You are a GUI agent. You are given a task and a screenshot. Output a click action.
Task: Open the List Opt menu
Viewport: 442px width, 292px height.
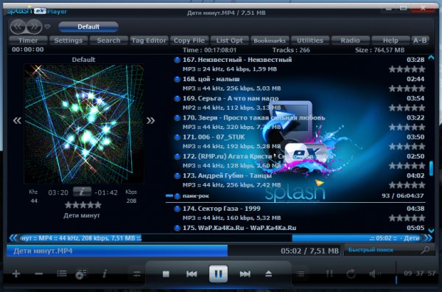pyautogui.click(x=229, y=41)
